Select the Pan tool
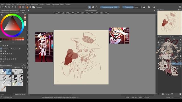 [3, 62]
